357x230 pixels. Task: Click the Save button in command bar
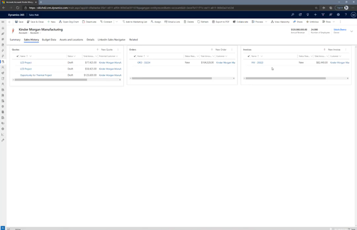(x=19, y=22)
